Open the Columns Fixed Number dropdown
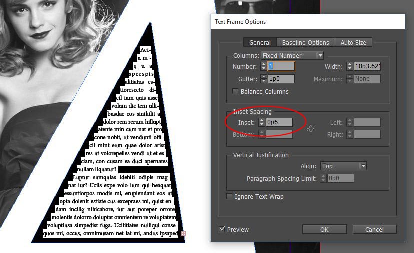414x253 pixels. (292, 55)
